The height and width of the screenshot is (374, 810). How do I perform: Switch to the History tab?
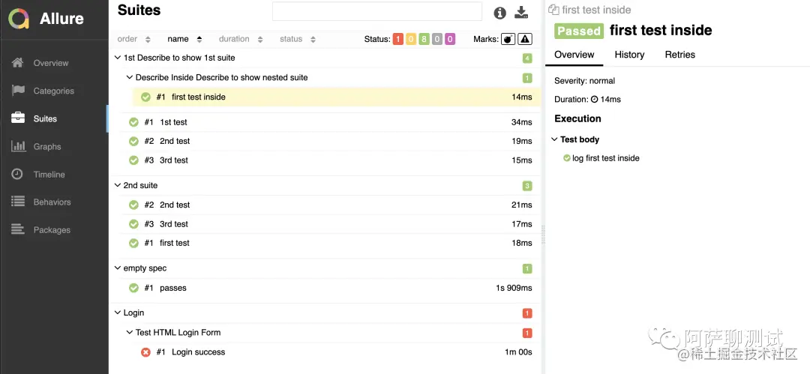tap(629, 55)
